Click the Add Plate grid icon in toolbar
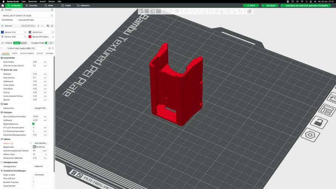This screenshot has width=336, height=189. [147, 11]
